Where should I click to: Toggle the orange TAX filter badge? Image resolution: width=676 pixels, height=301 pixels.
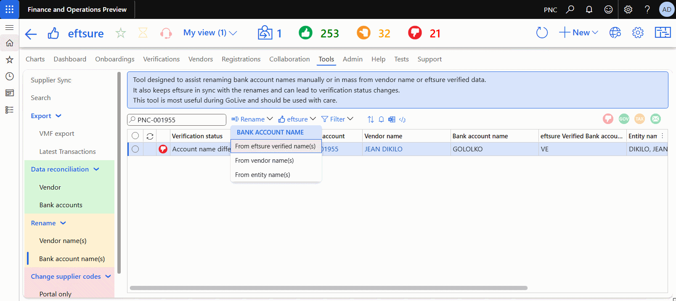pyautogui.click(x=639, y=119)
